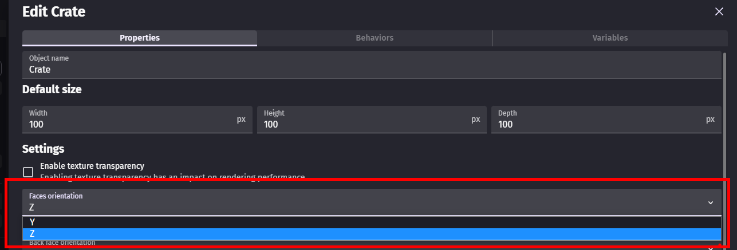Click the Faces orientation dropdown chevron arrow
This screenshot has height=250, width=737.
[x=710, y=203]
